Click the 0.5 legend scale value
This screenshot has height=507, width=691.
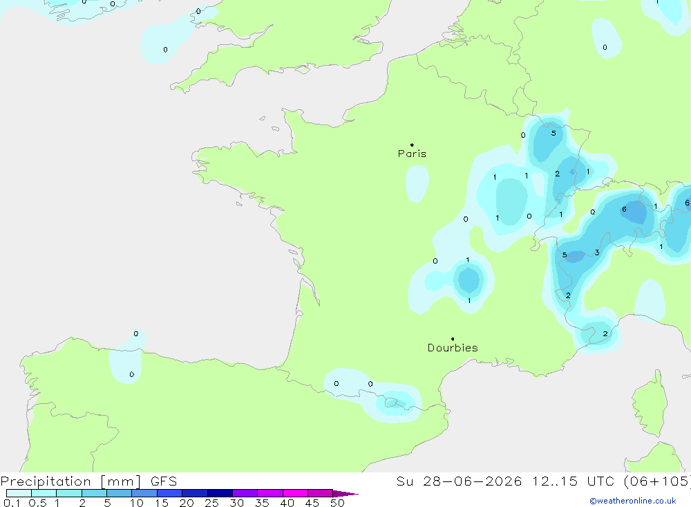tap(37, 503)
